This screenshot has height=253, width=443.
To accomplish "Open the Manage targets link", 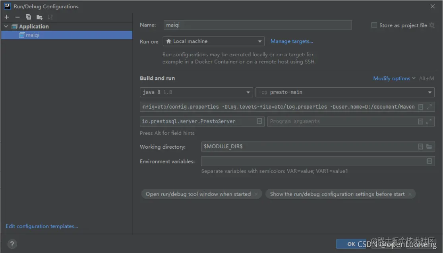I will click(292, 41).
